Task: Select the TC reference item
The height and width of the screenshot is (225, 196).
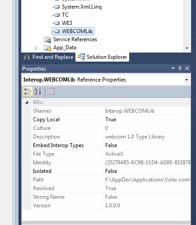Action: pyautogui.click(x=65, y=15)
